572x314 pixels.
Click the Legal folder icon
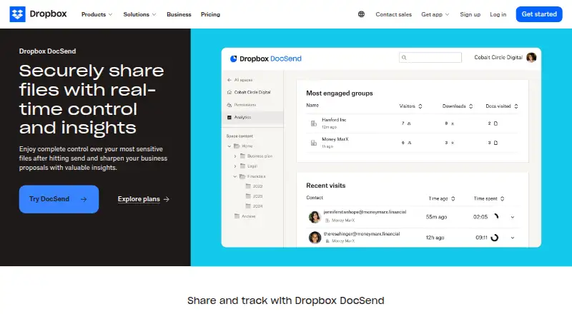coord(242,166)
